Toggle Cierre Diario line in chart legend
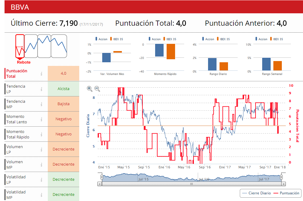 [256, 193]
